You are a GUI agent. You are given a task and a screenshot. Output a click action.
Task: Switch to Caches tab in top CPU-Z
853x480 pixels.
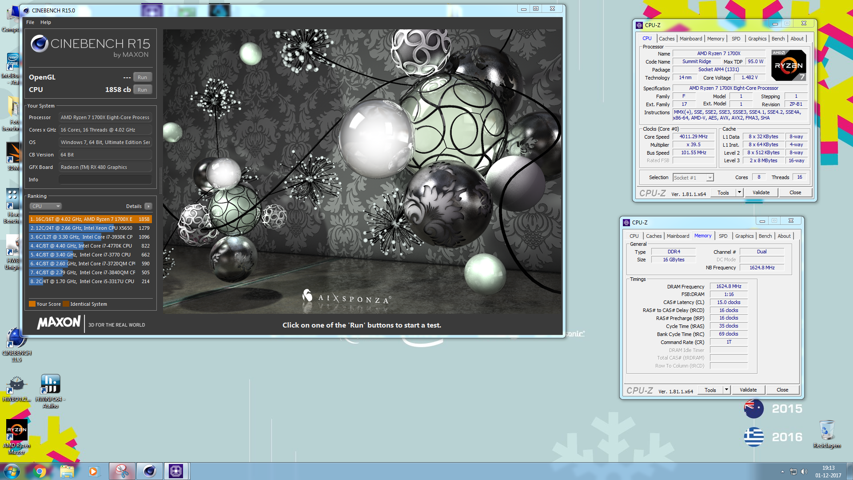pyautogui.click(x=666, y=39)
